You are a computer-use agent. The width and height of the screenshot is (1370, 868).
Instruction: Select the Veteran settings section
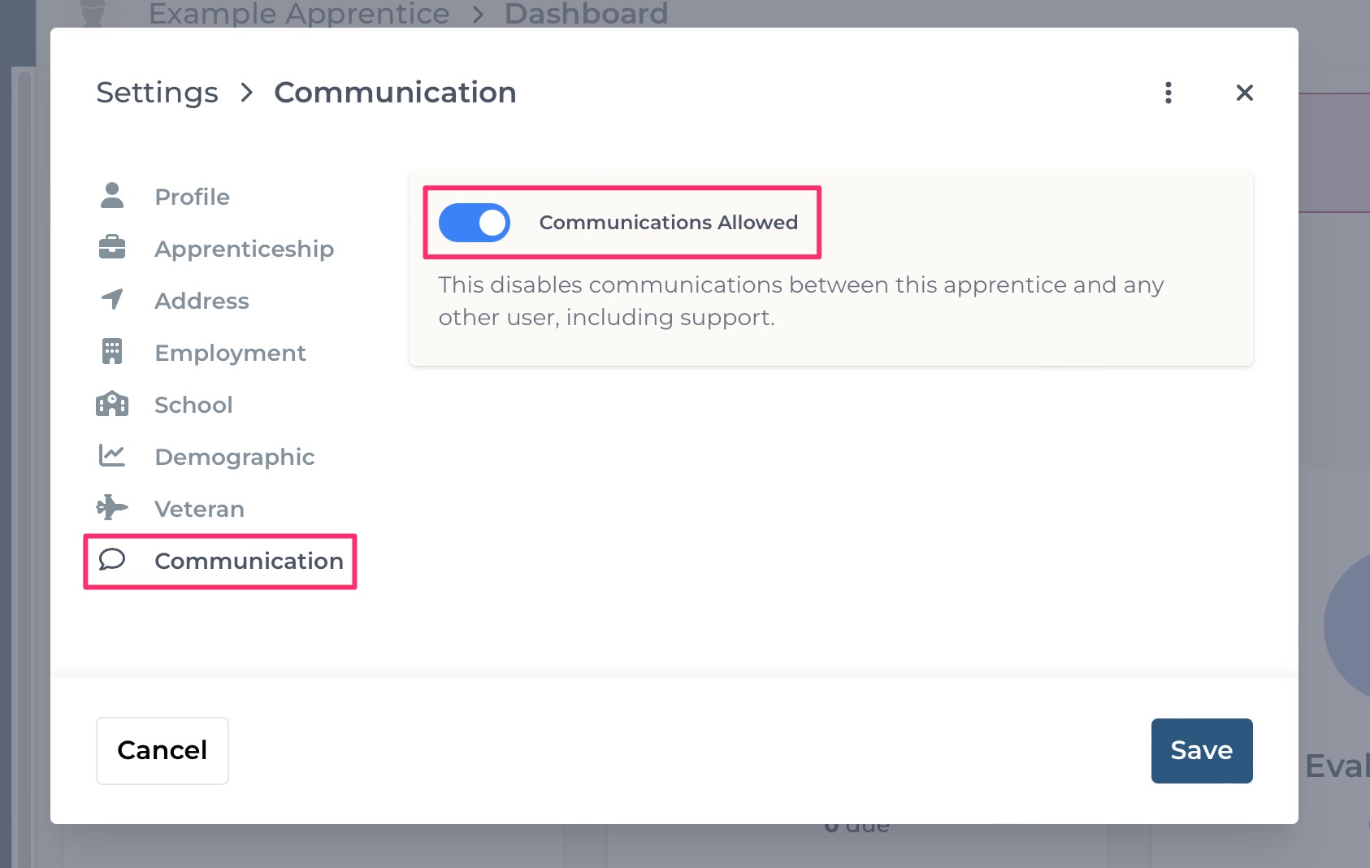(200, 509)
